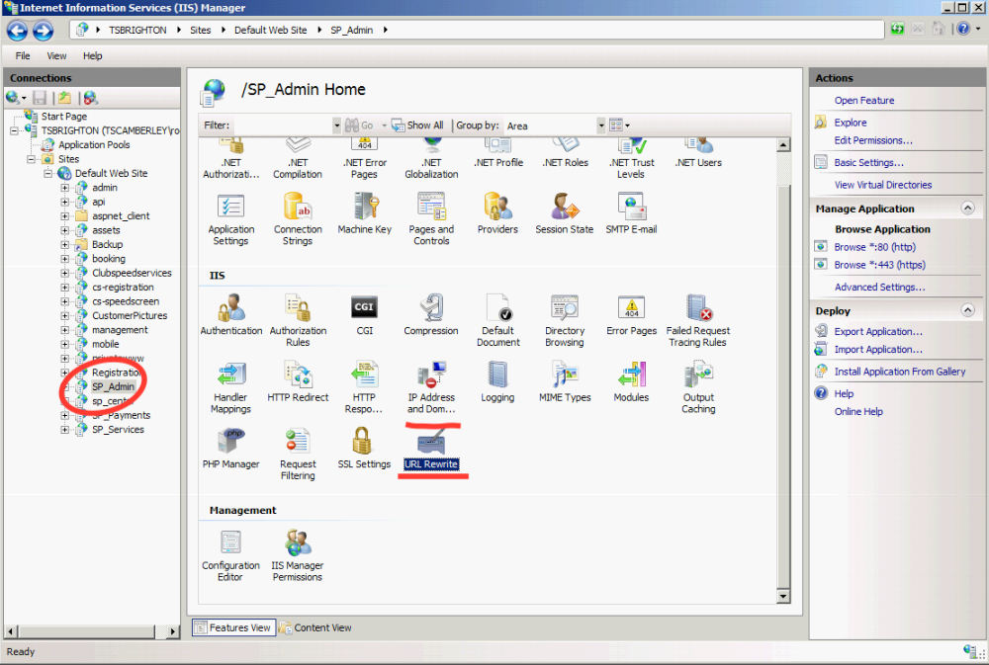Open IP Address and Domain Restrictions

tap(431, 387)
